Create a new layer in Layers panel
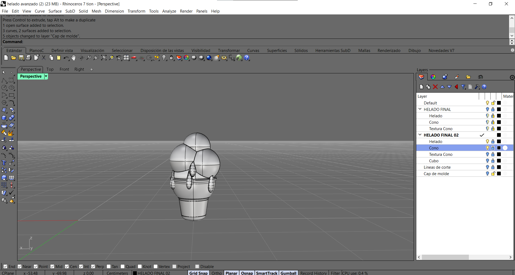This screenshot has height=275, width=515. [x=421, y=87]
